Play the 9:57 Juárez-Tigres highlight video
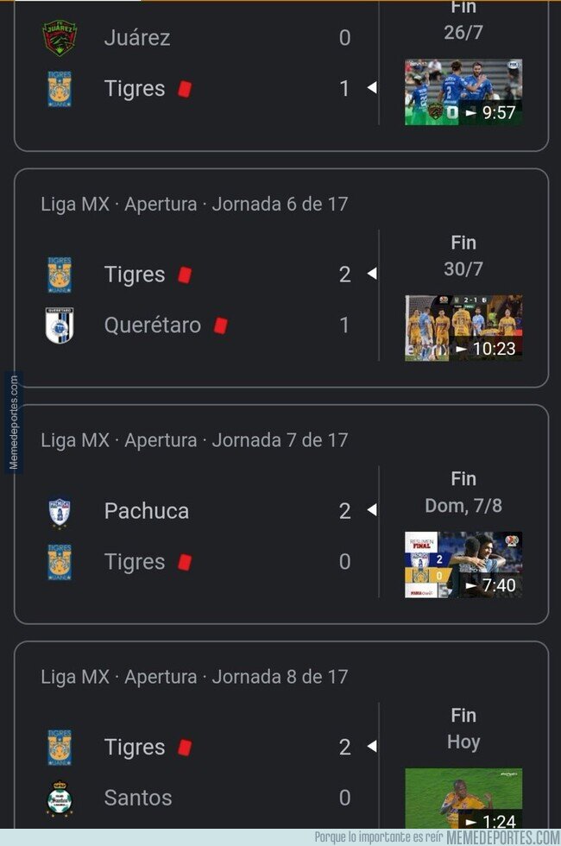 coord(463,92)
